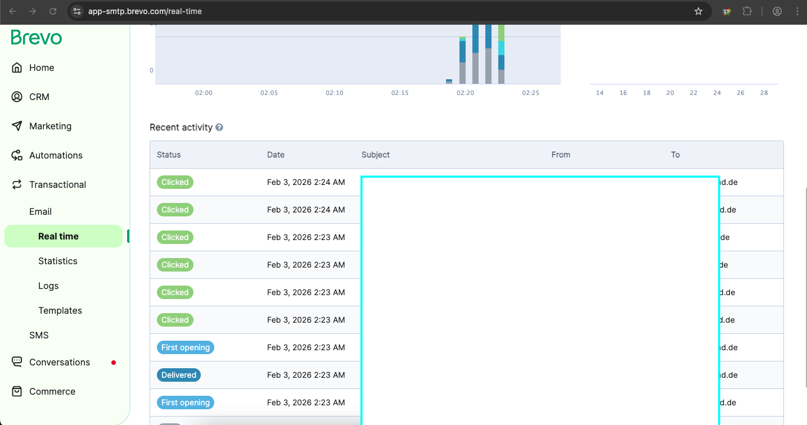The width and height of the screenshot is (807, 425).
Task: Open Statistics under Email
Action: click(x=58, y=261)
